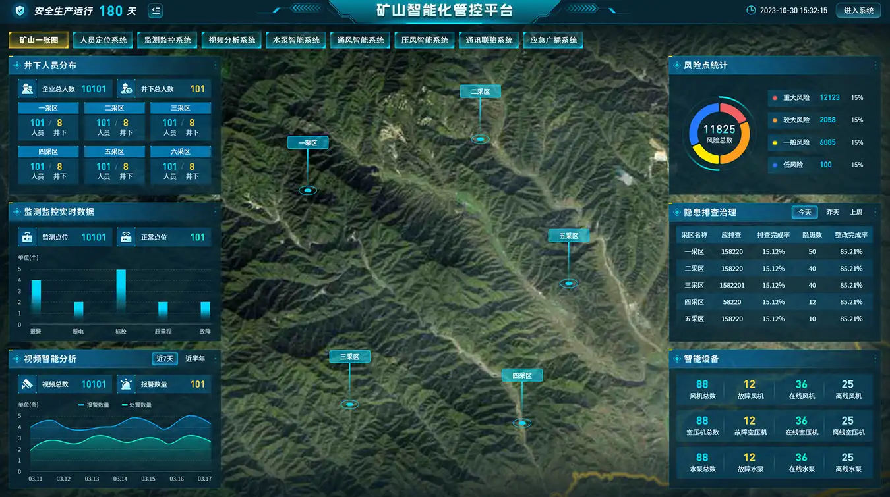Viewport: 890px width, 497px height.
Task: Click the 风险点统计 panel title diamond icon
Action: (x=676, y=66)
